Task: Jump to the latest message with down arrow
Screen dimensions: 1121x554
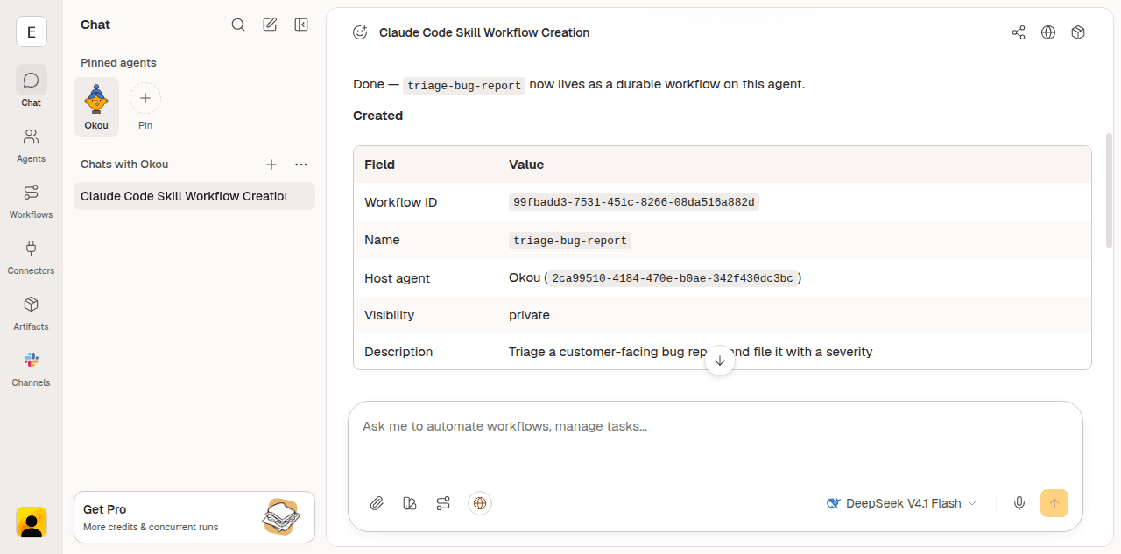Action: [720, 361]
